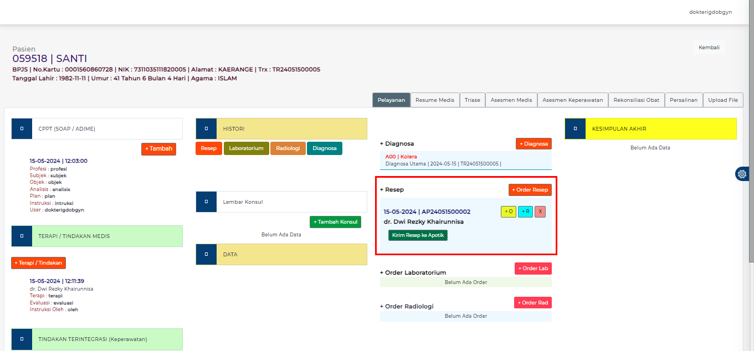The width and height of the screenshot is (754, 351).
Task: Add a new CPPT entry with Tambah
Action: pyautogui.click(x=158, y=149)
